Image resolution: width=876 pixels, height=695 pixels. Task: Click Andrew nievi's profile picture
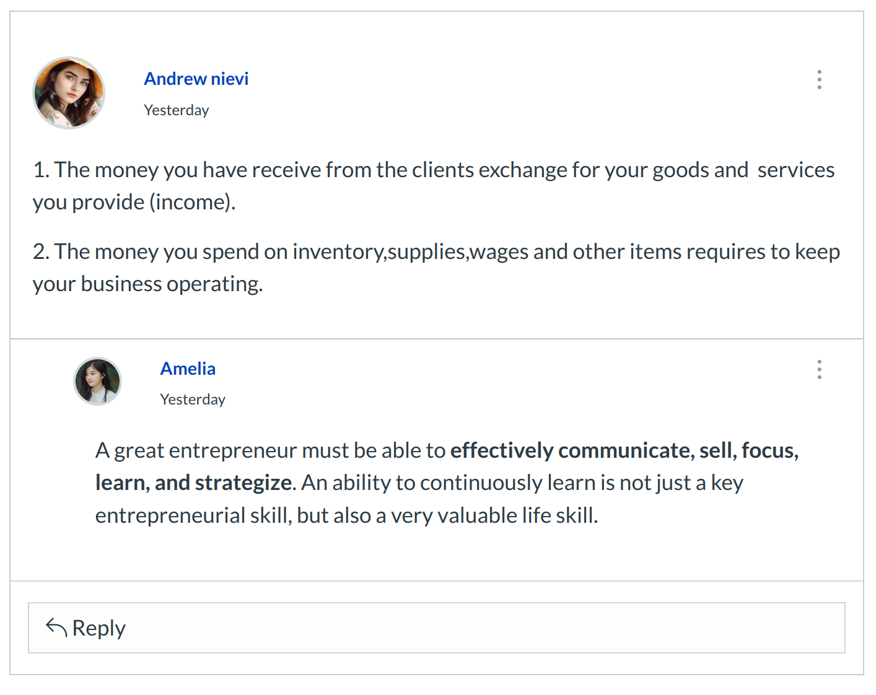pos(69,93)
